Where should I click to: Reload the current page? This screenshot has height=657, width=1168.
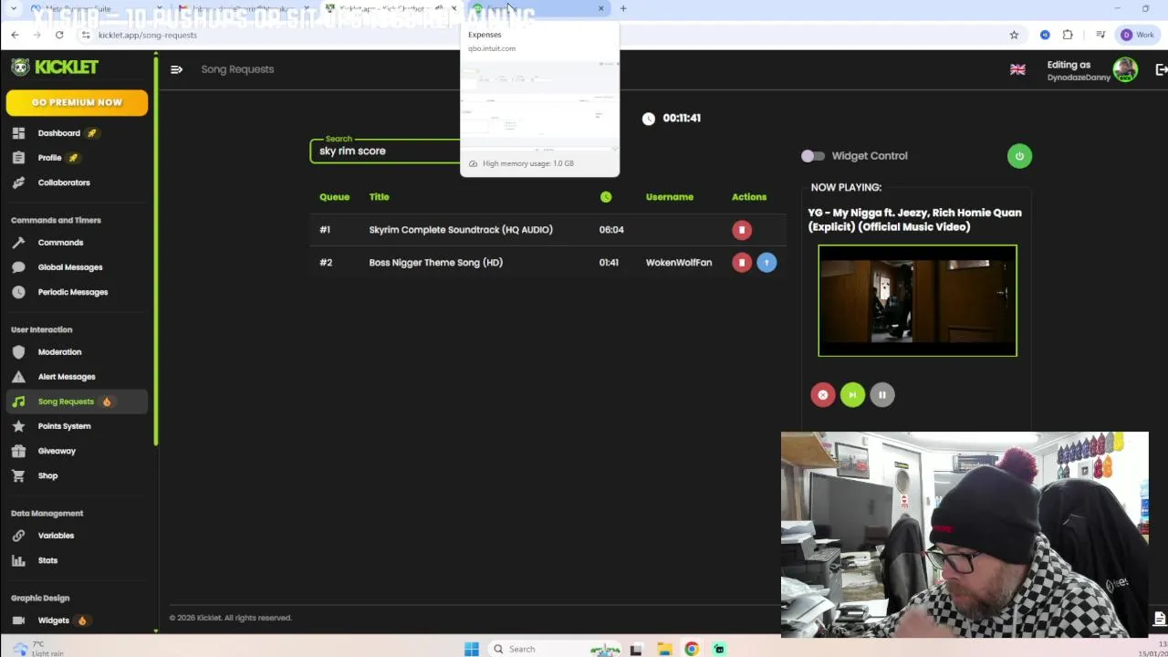tap(59, 36)
